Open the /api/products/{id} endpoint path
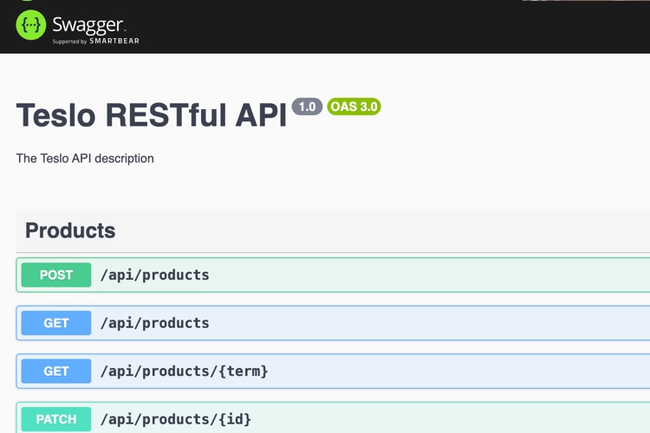 (x=176, y=419)
